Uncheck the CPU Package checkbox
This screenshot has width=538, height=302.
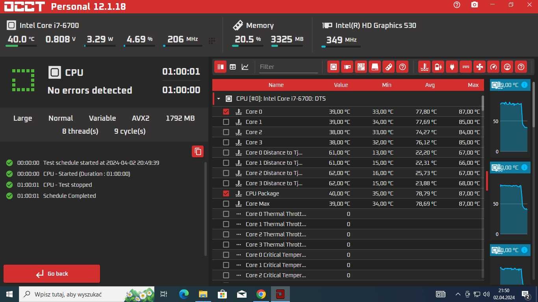[x=226, y=193]
